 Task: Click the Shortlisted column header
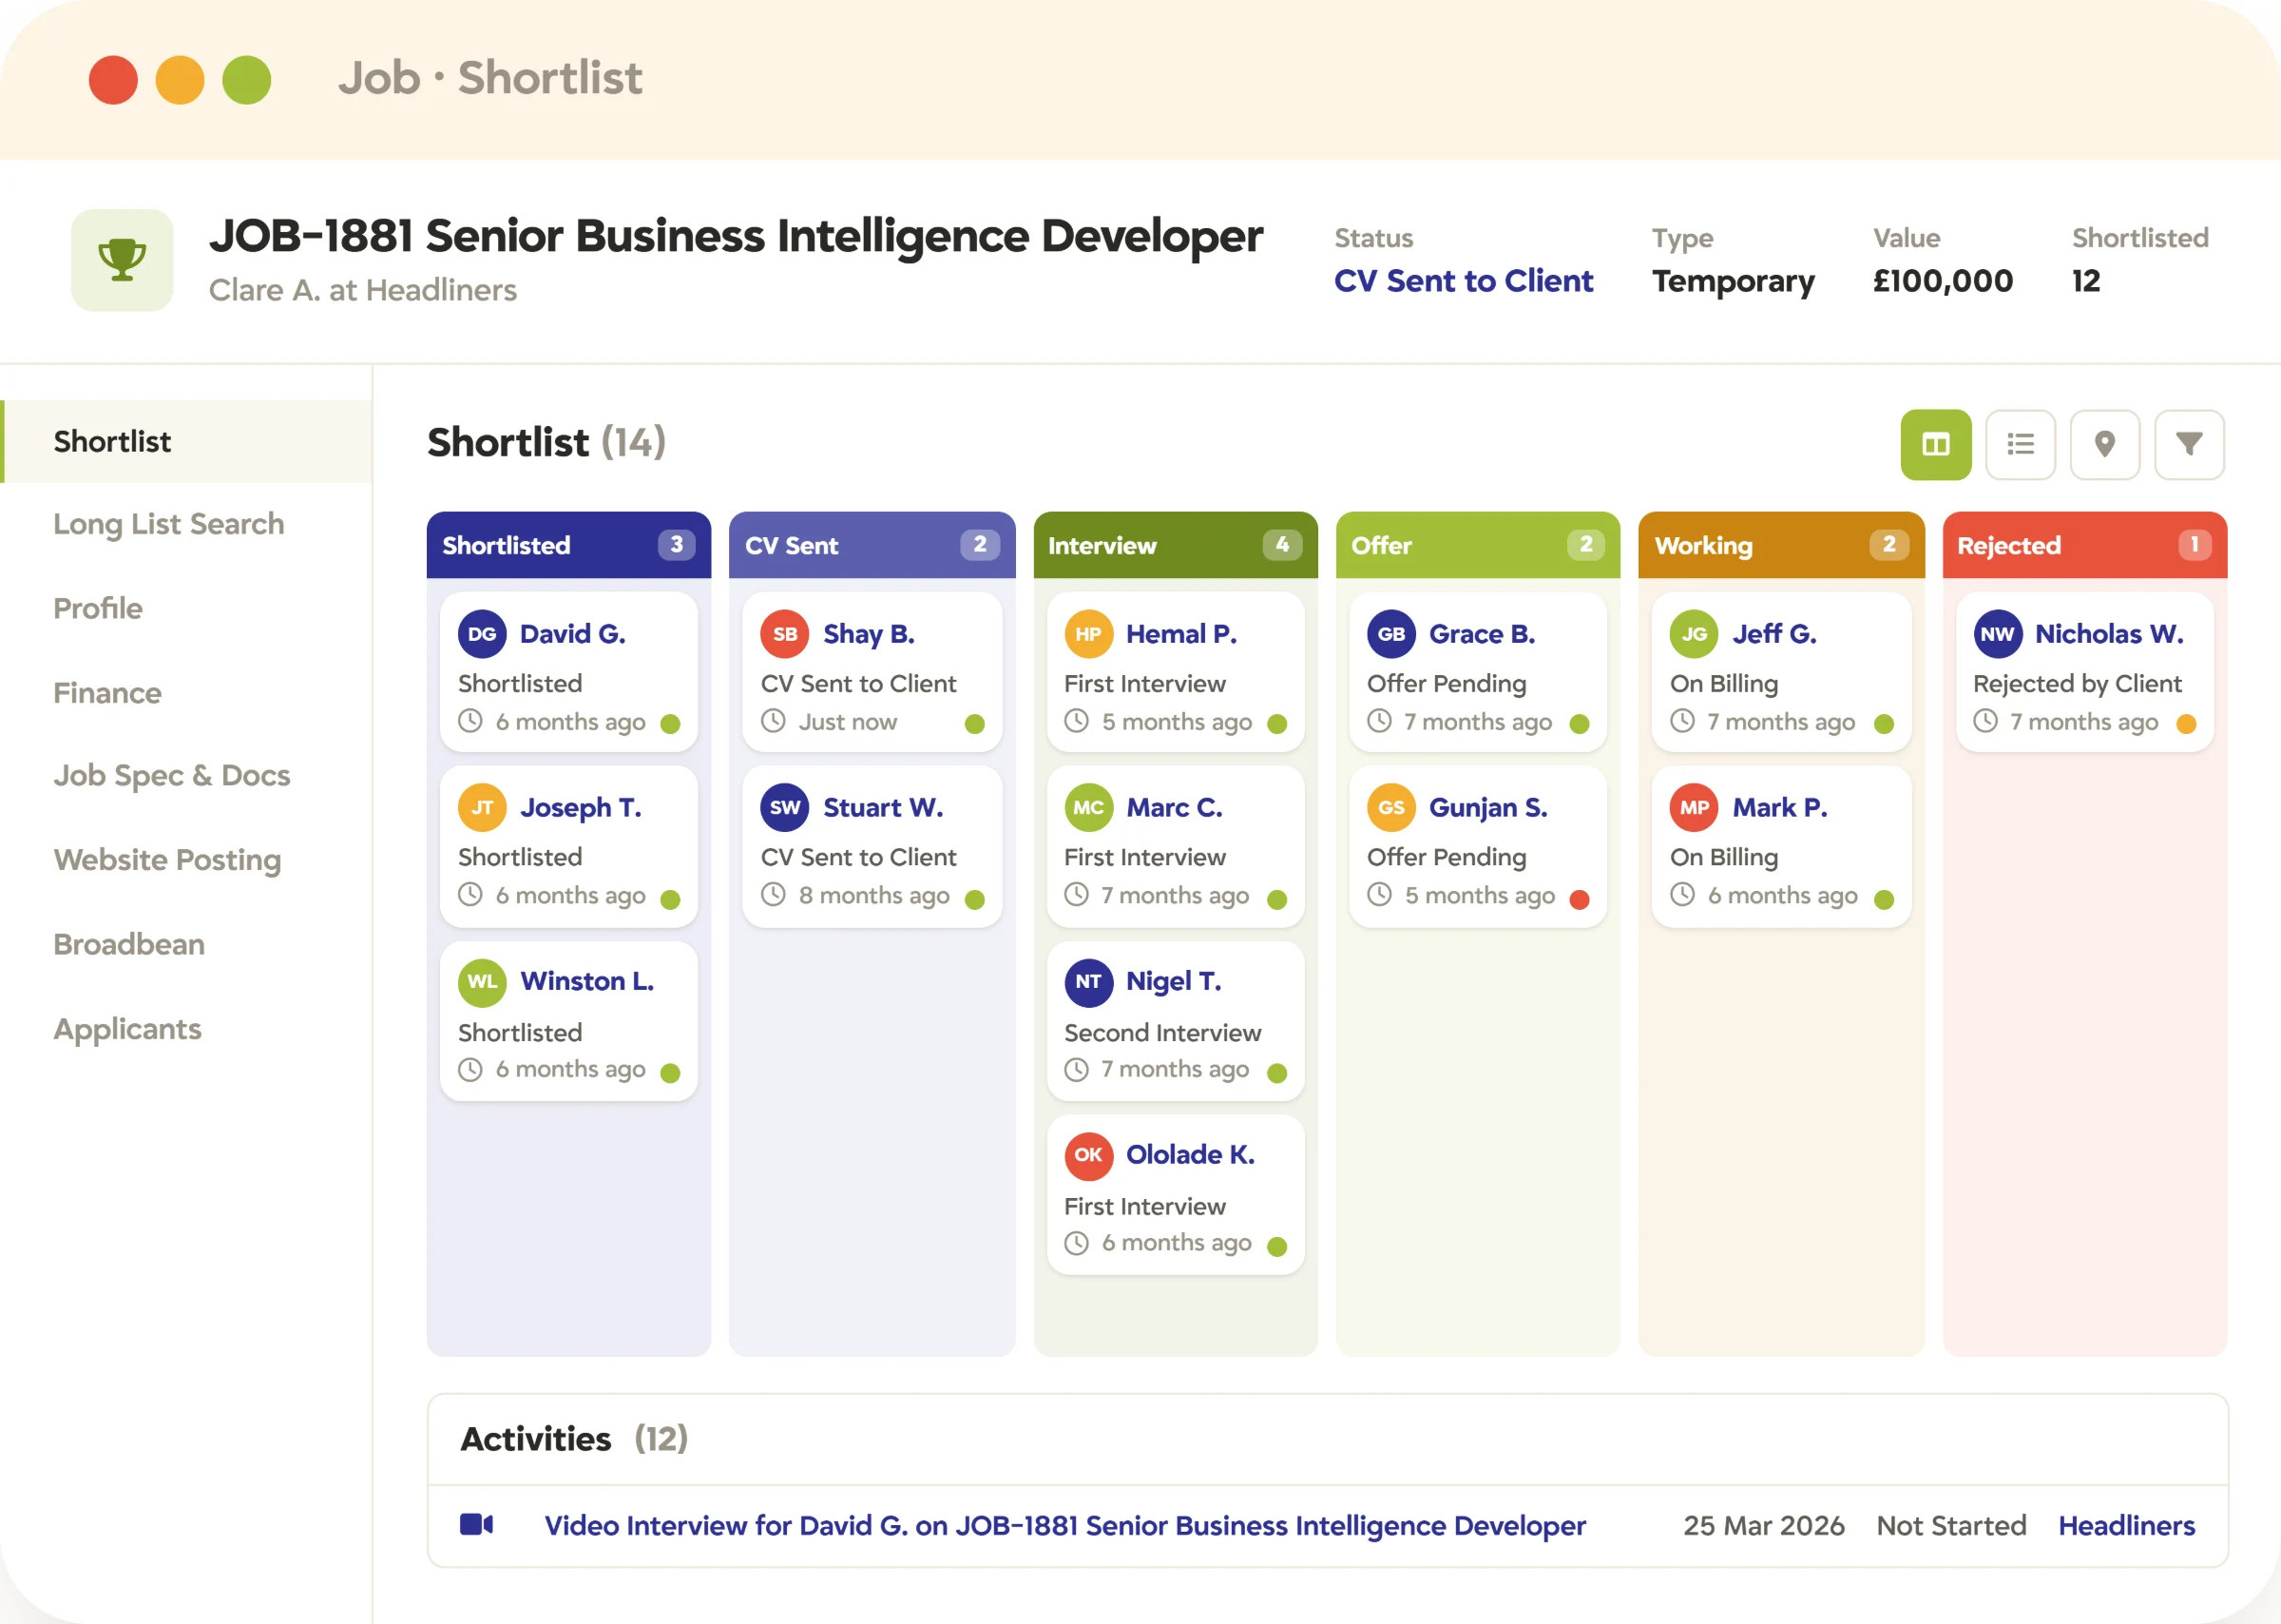pyautogui.click(x=568, y=545)
